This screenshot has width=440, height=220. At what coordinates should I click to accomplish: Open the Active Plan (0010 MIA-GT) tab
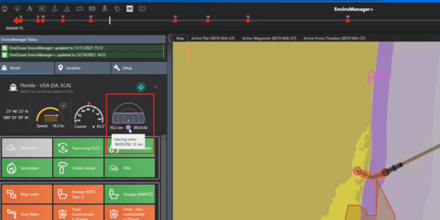coord(213,38)
